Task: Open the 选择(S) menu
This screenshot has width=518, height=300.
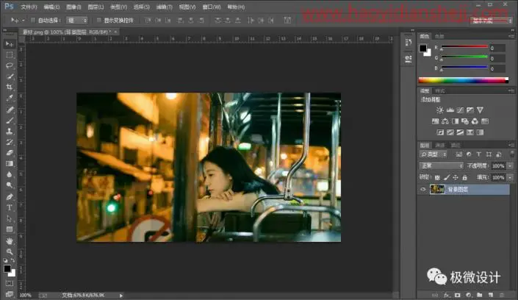Action: coord(141,7)
